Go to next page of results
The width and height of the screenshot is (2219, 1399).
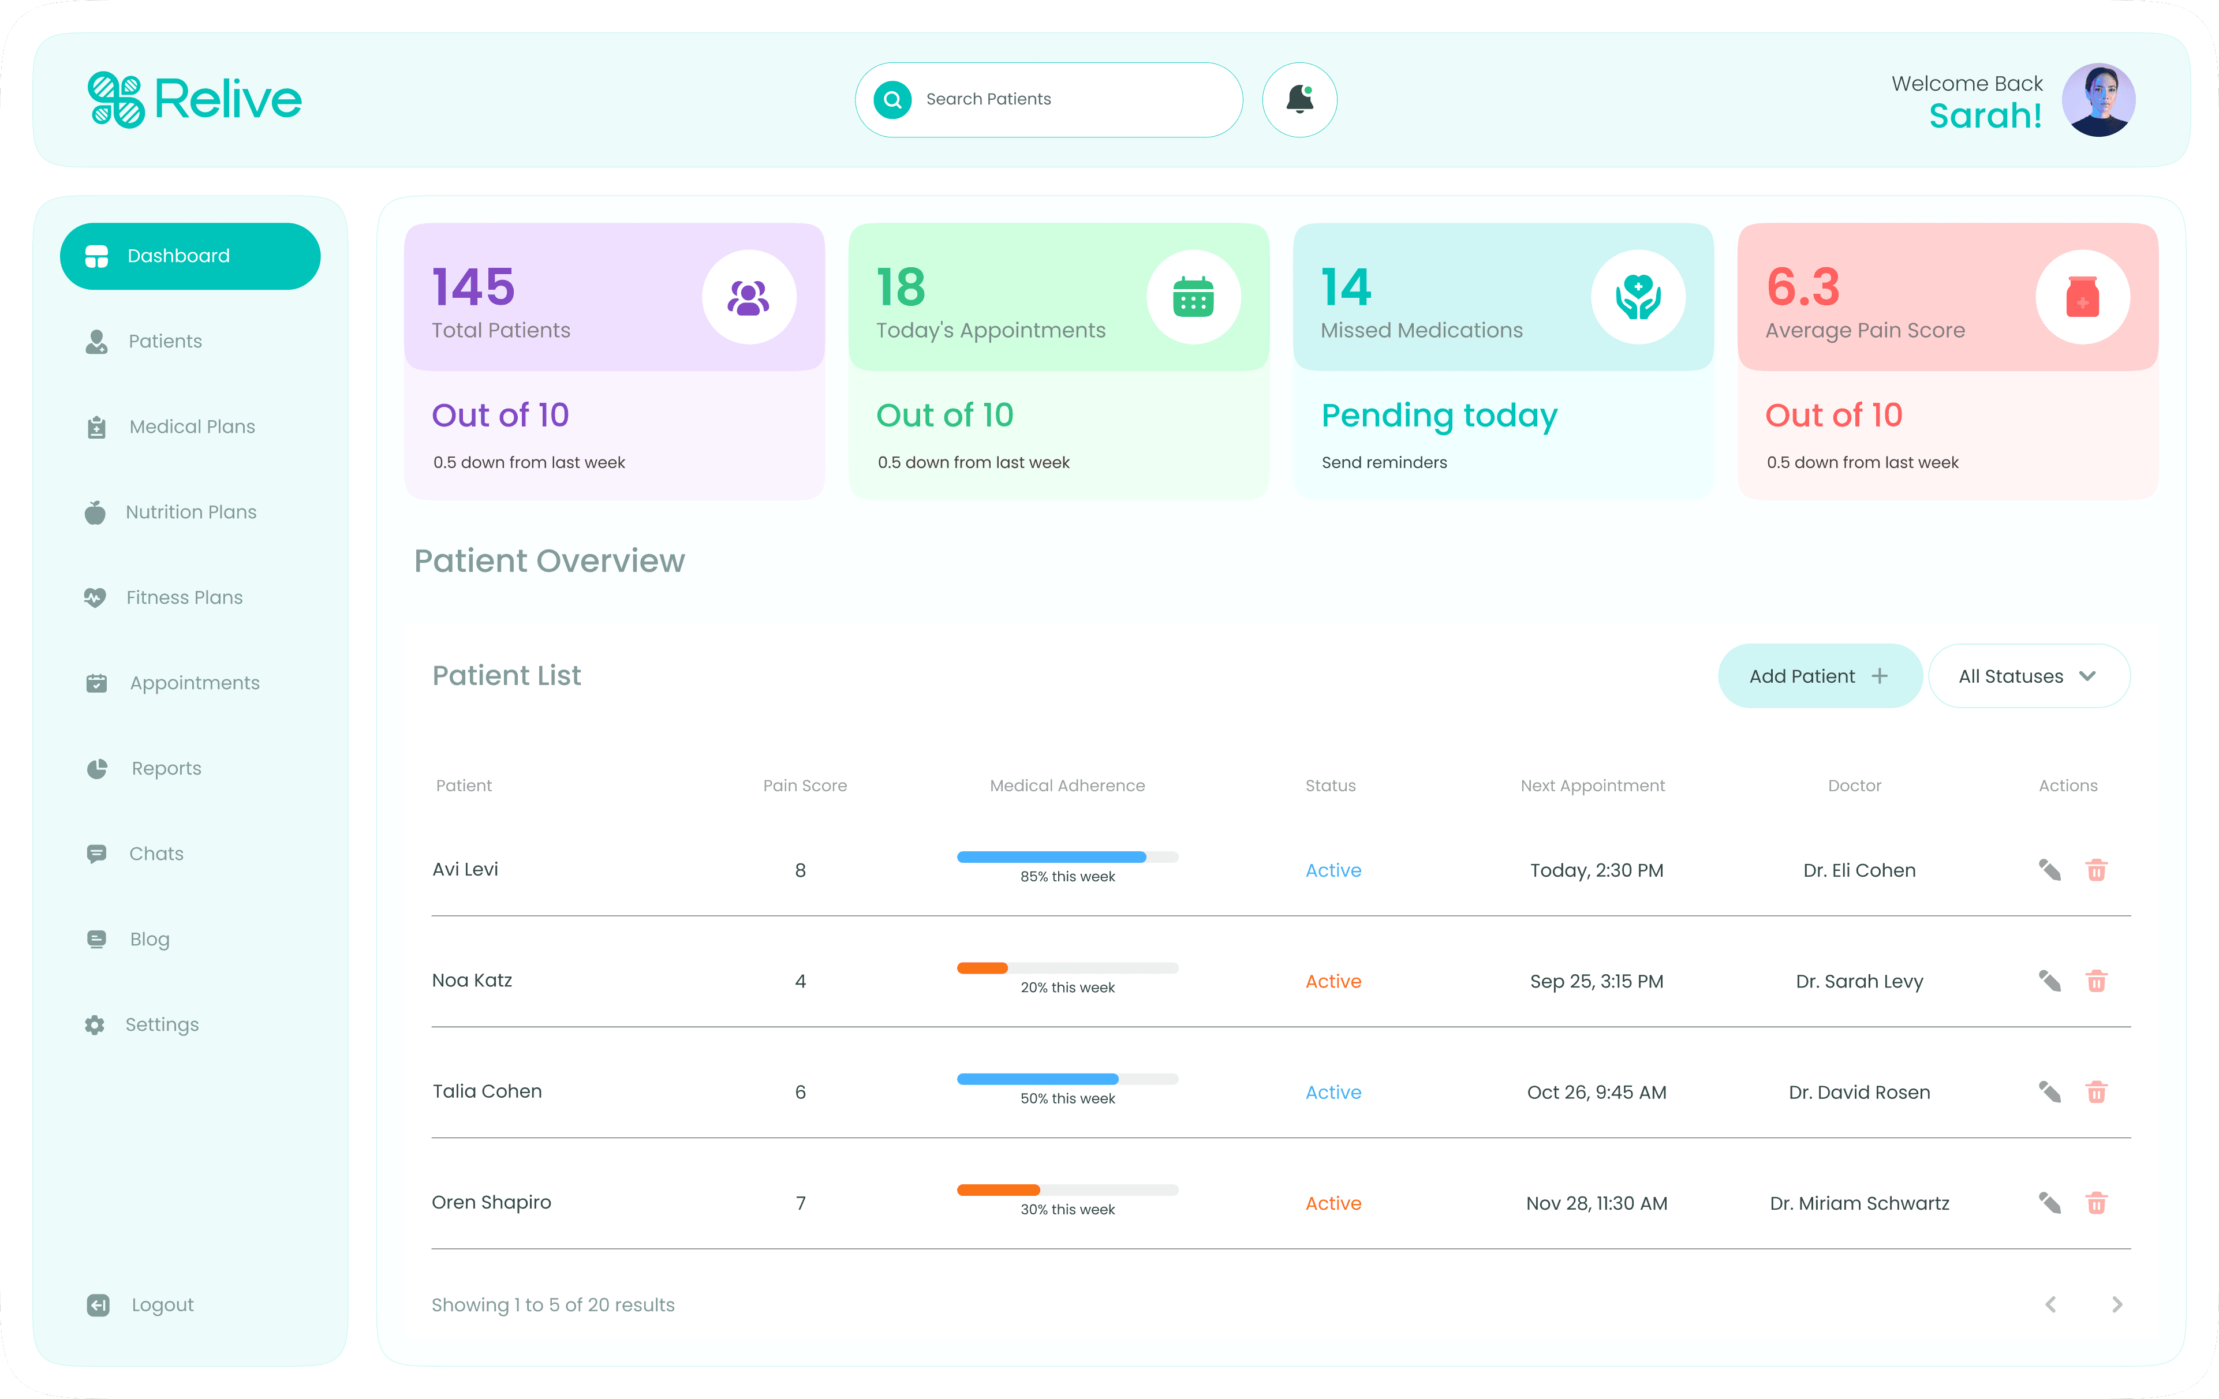coord(2117,1304)
